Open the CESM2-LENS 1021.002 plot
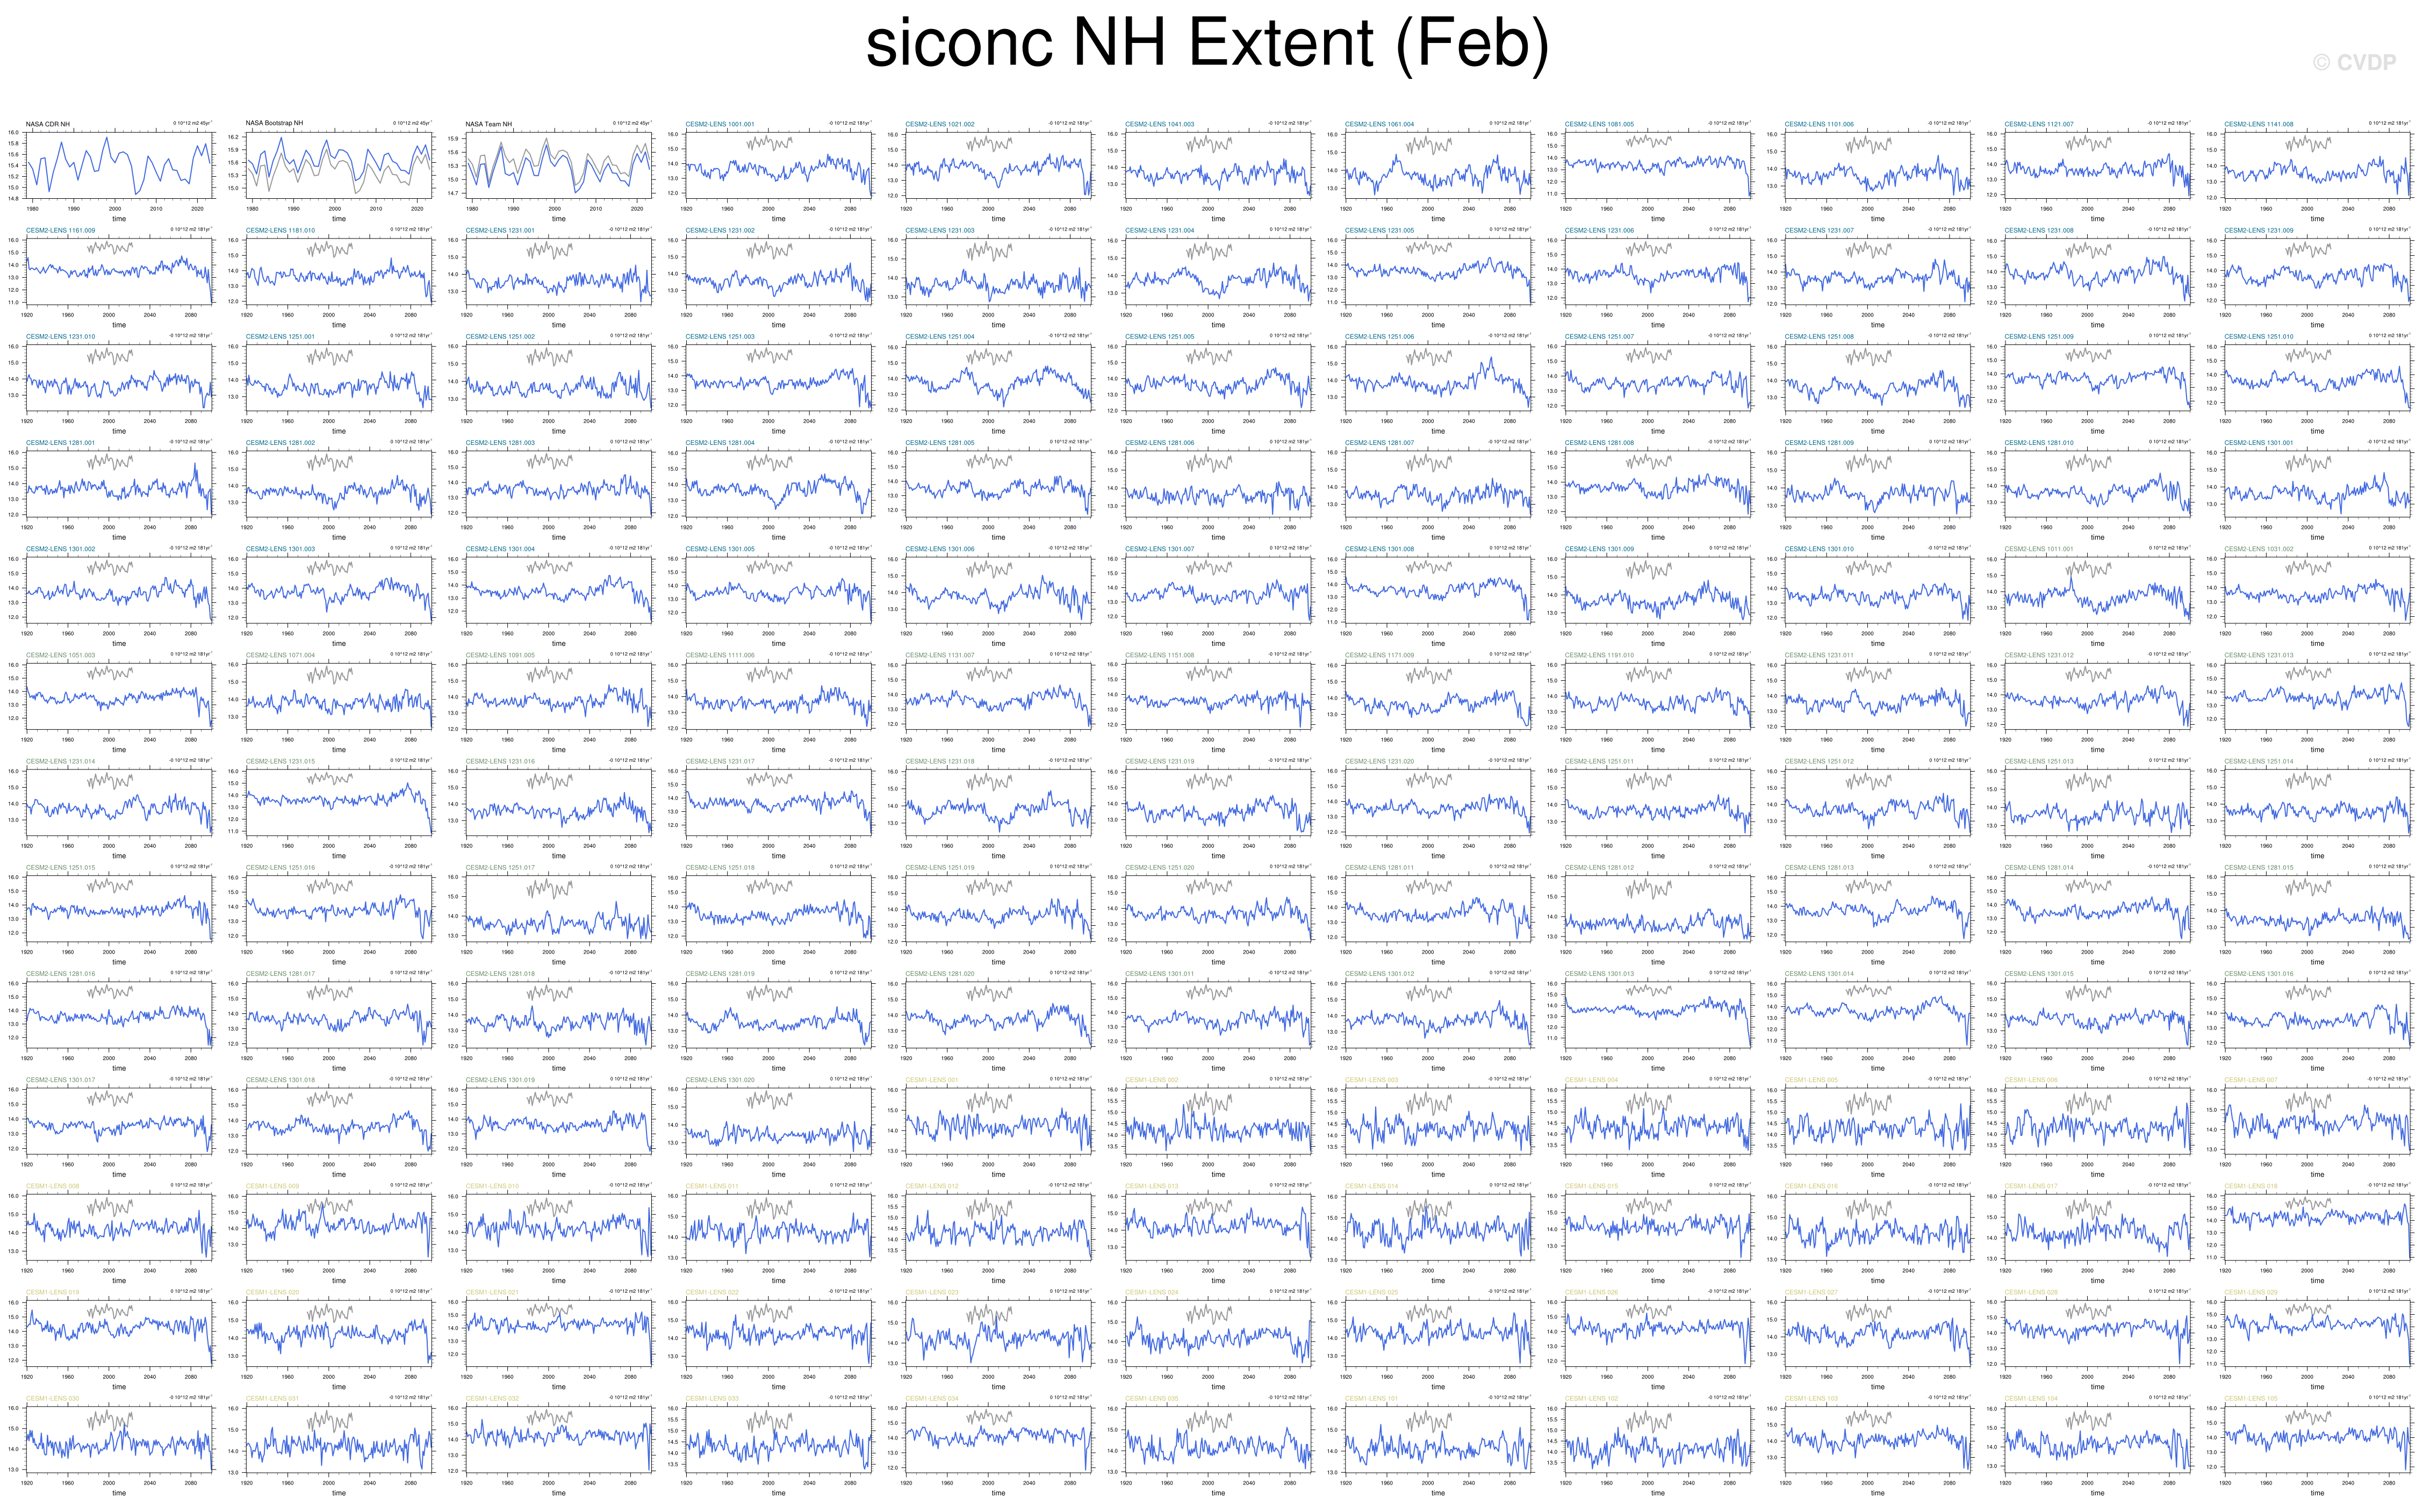This screenshot has width=2423, height=1512. 998,165
